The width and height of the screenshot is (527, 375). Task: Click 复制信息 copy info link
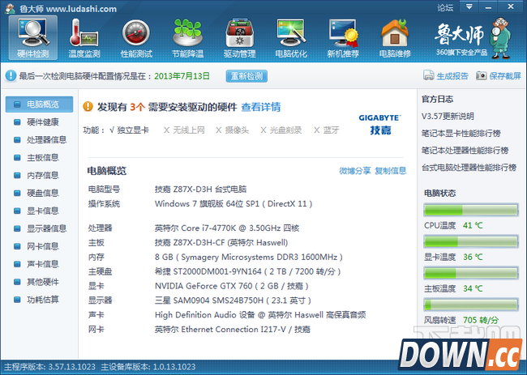pyautogui.click(x=391, y=171)
